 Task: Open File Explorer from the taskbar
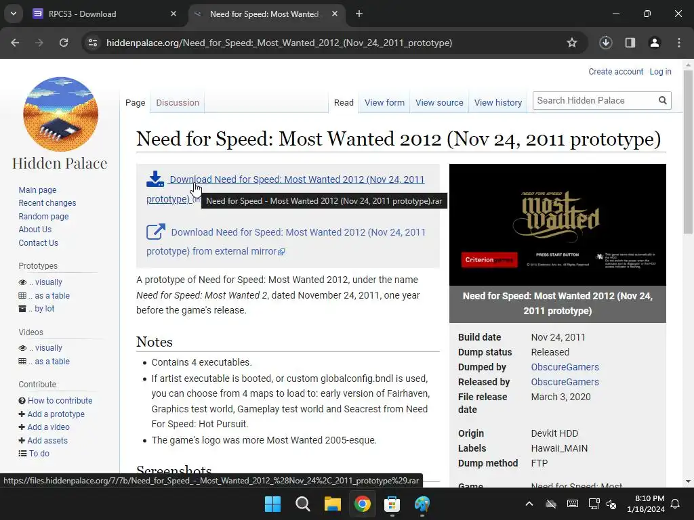332,504
